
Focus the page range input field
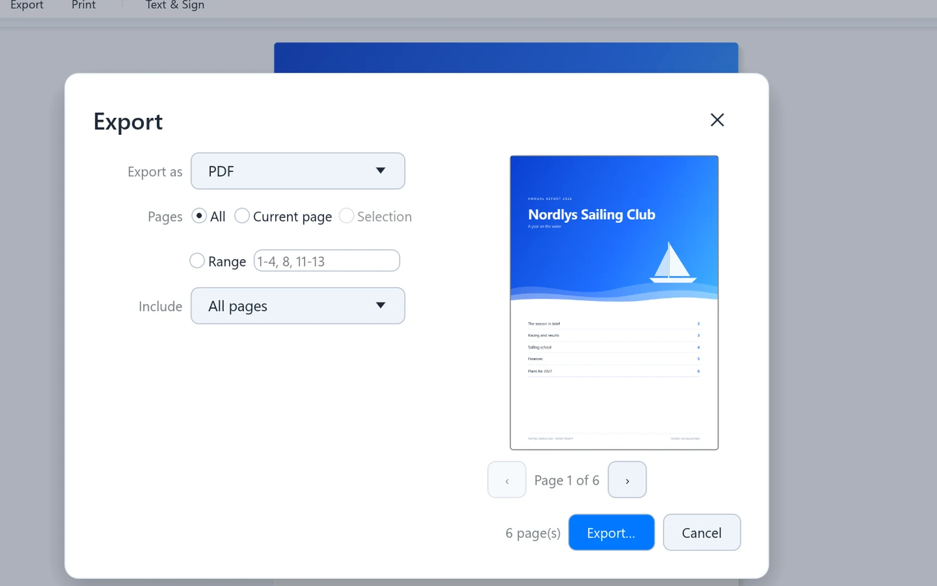click(x=327, y=261)
